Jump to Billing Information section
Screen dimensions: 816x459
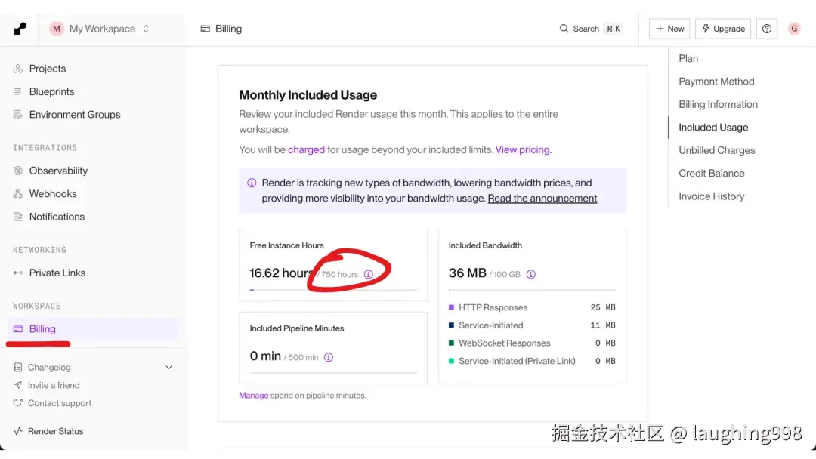point(718,104)
